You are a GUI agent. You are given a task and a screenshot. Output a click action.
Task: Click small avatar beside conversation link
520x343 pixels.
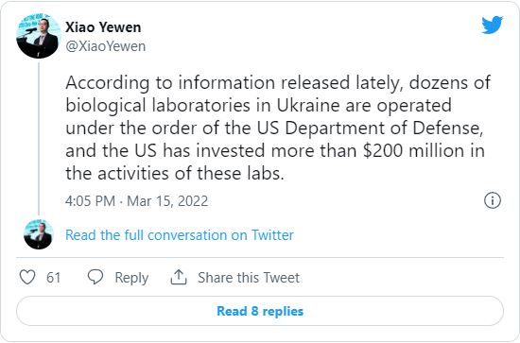click(39, 234)
